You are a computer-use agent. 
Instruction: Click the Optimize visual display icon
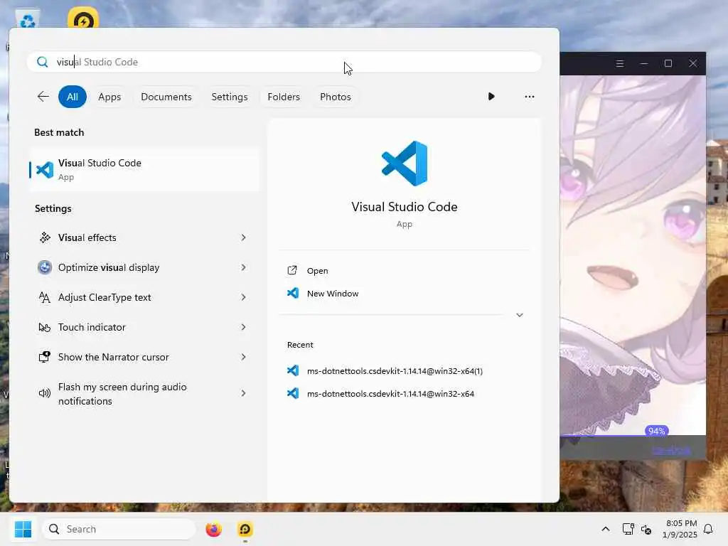[x=45, y=267]
